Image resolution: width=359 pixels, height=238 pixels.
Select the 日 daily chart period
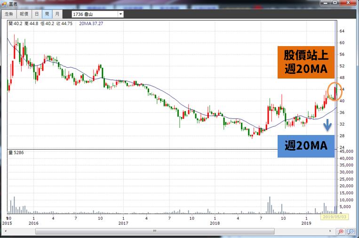coord(37,14)
